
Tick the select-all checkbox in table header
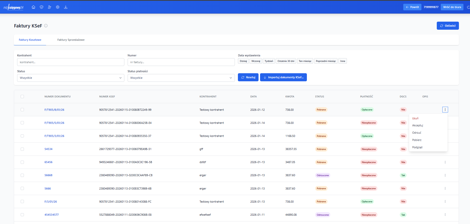(22, 97)
